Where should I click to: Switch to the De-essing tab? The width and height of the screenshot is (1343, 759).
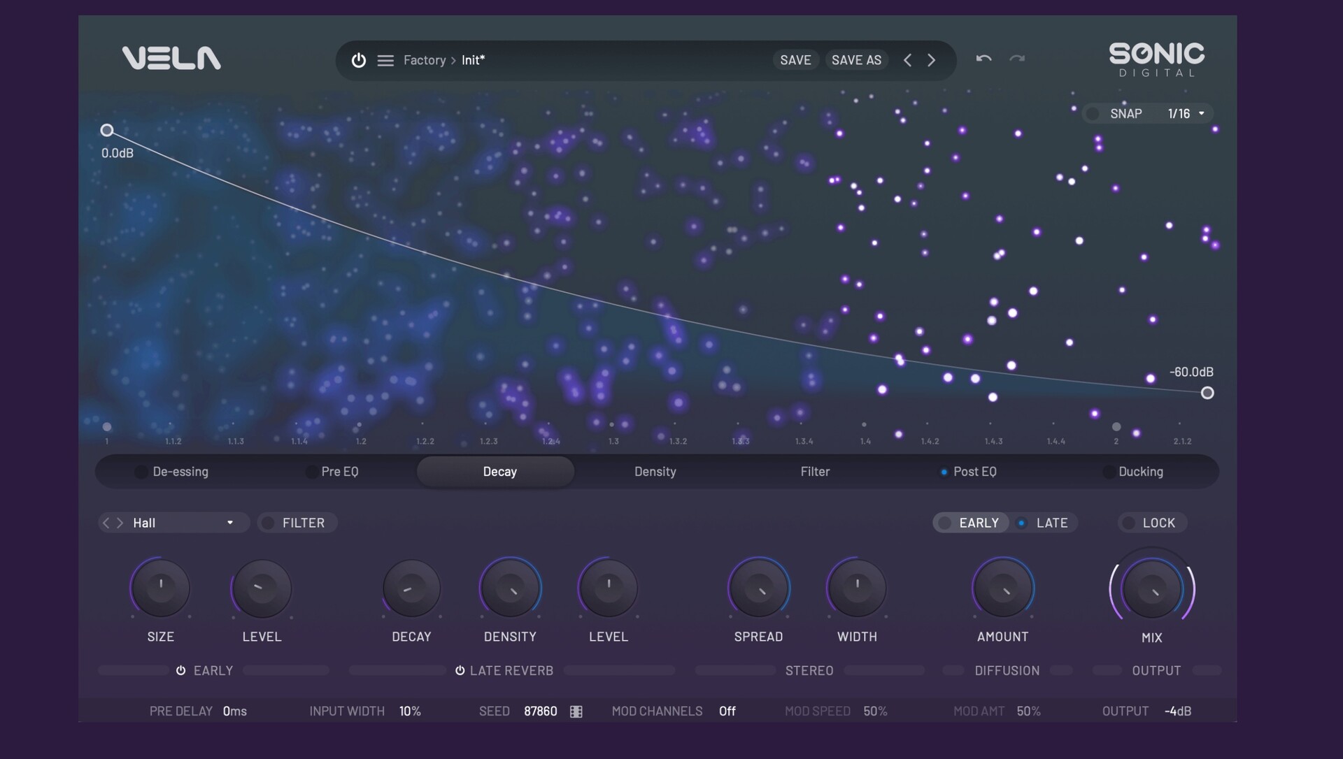pos(180,472)
